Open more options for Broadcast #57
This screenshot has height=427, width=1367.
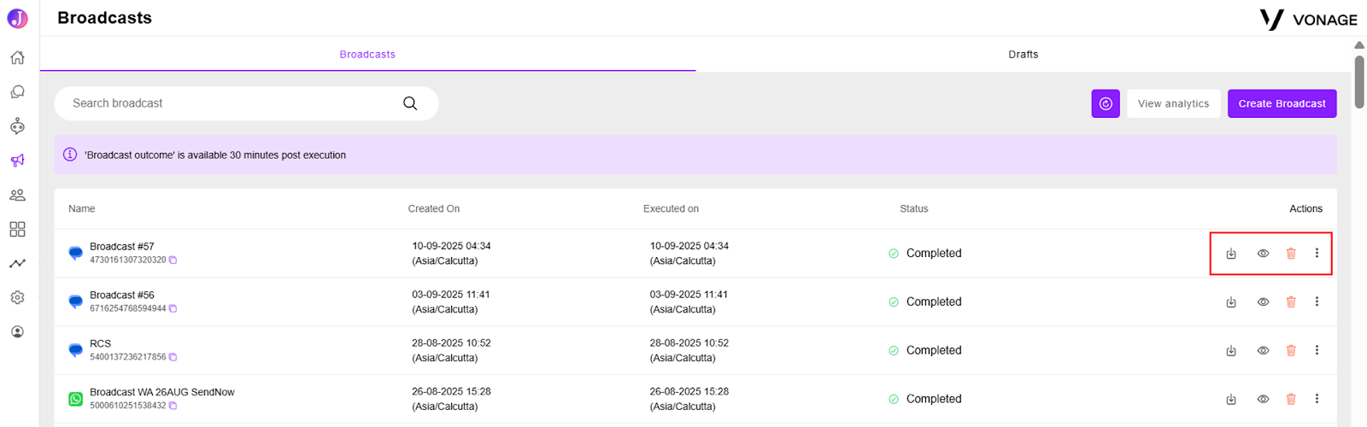[x=1317, y=253]
